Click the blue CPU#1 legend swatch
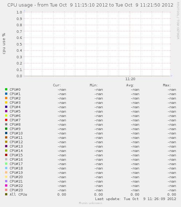 6,94
